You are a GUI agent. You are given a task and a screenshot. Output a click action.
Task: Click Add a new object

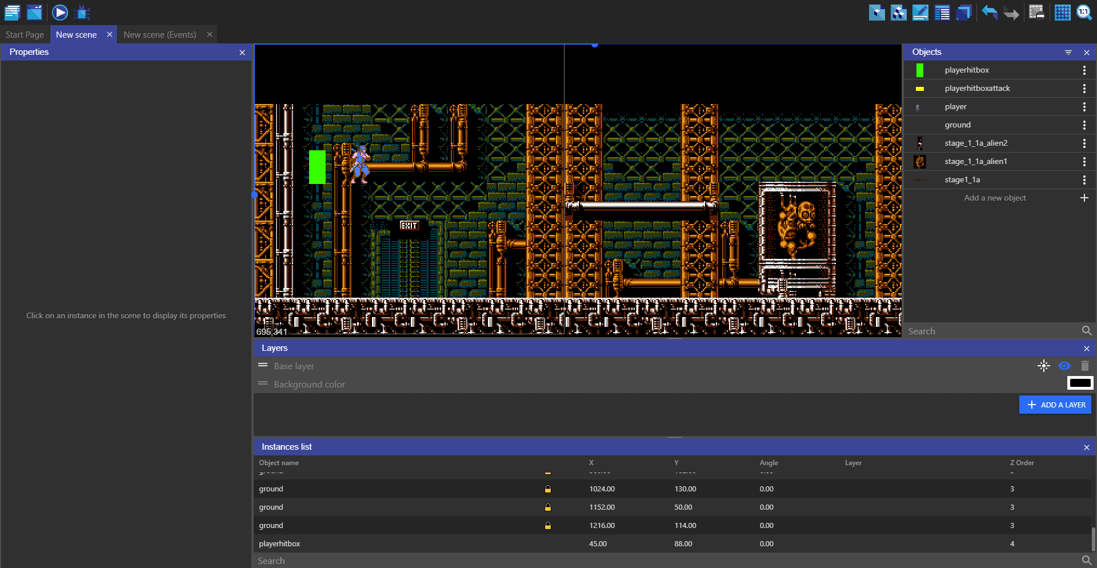click(995, 198)
